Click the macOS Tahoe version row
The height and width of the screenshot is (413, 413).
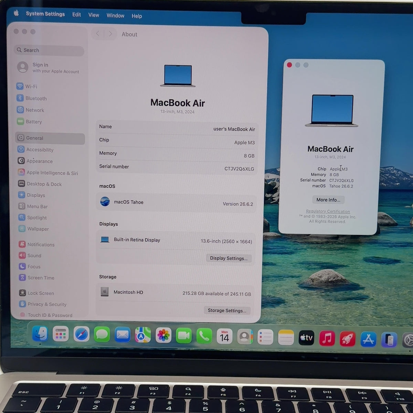tap(177, 203)
